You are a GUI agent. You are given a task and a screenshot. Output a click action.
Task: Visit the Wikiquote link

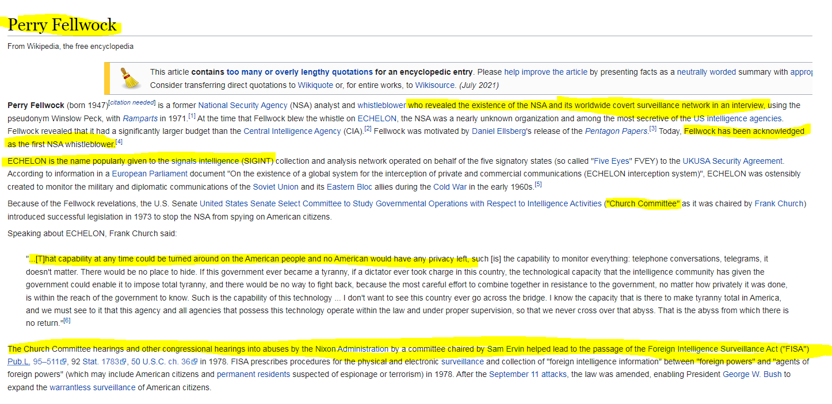pyautogui.click(x=315, y=85)
